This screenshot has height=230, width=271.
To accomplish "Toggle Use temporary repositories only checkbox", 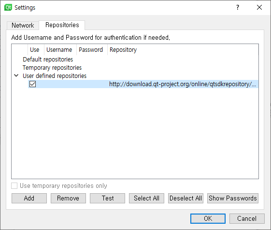I will (14, 185).
